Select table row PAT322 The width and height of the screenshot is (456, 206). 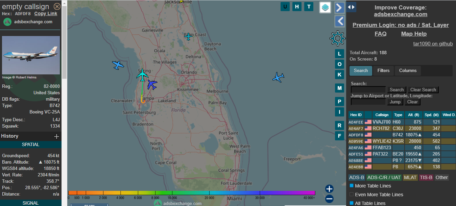tap(402, 154)
